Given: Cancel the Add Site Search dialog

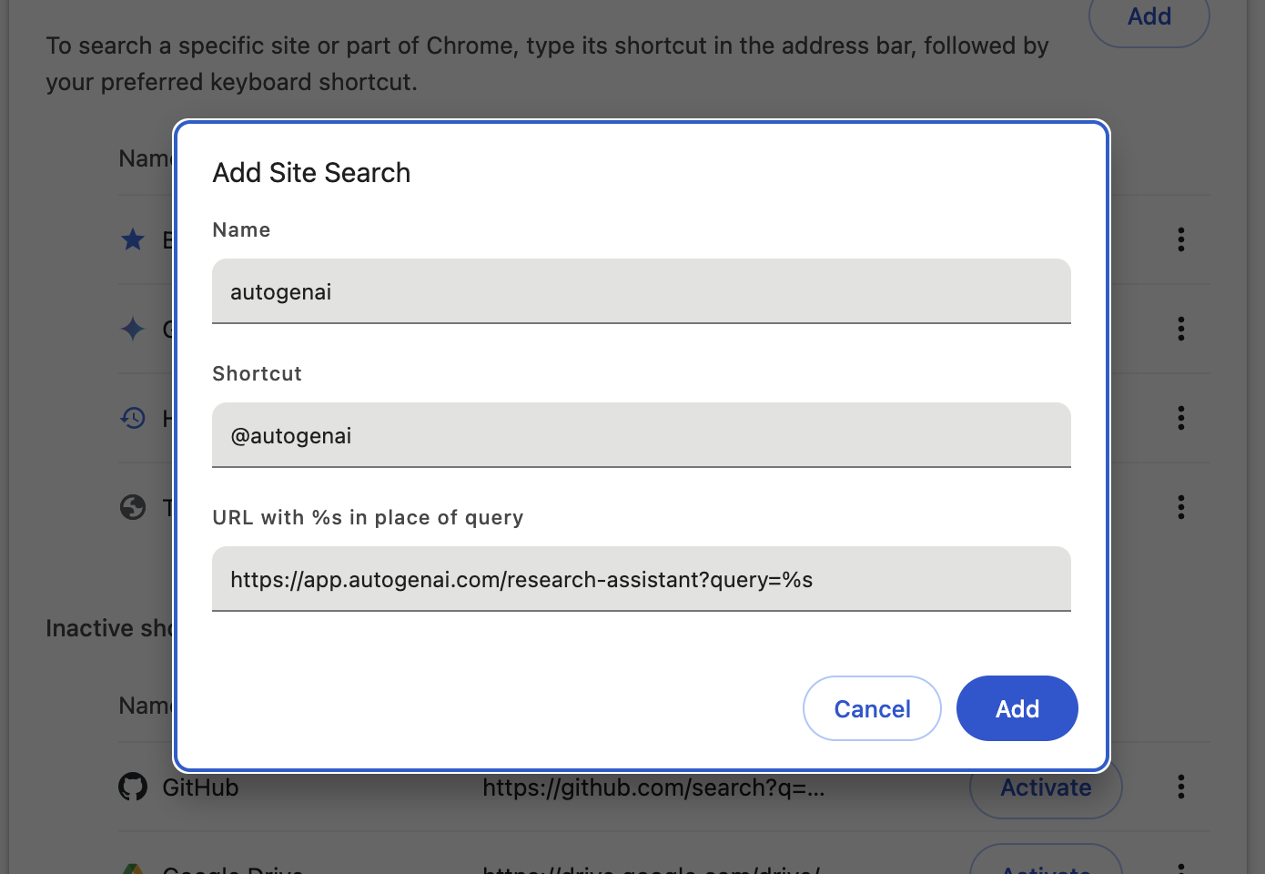Looking at the screenshot, I should pyautogui.click(x=872, y=708).
